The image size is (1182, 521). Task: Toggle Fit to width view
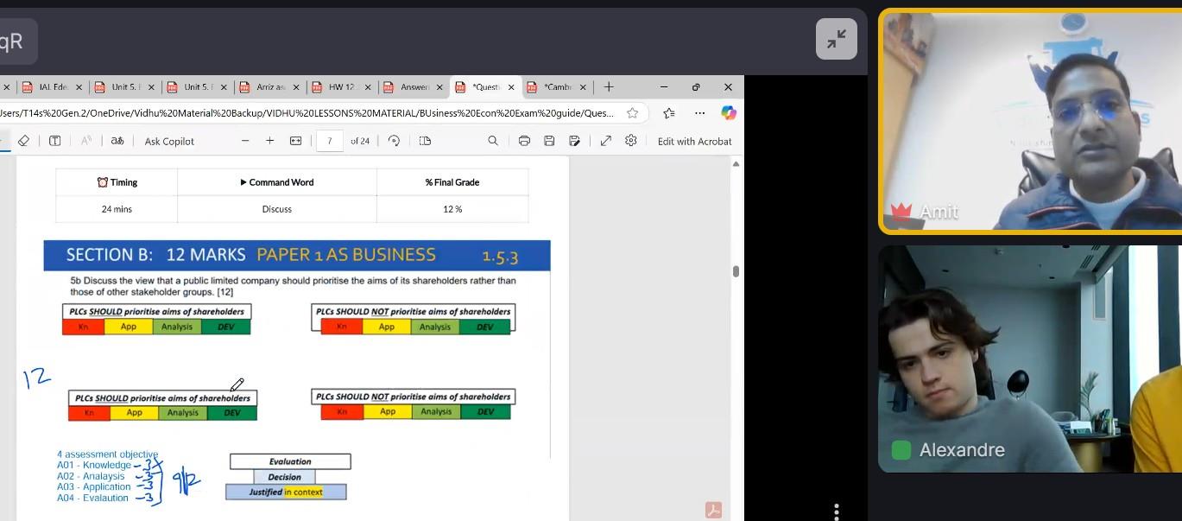(295, 141)
